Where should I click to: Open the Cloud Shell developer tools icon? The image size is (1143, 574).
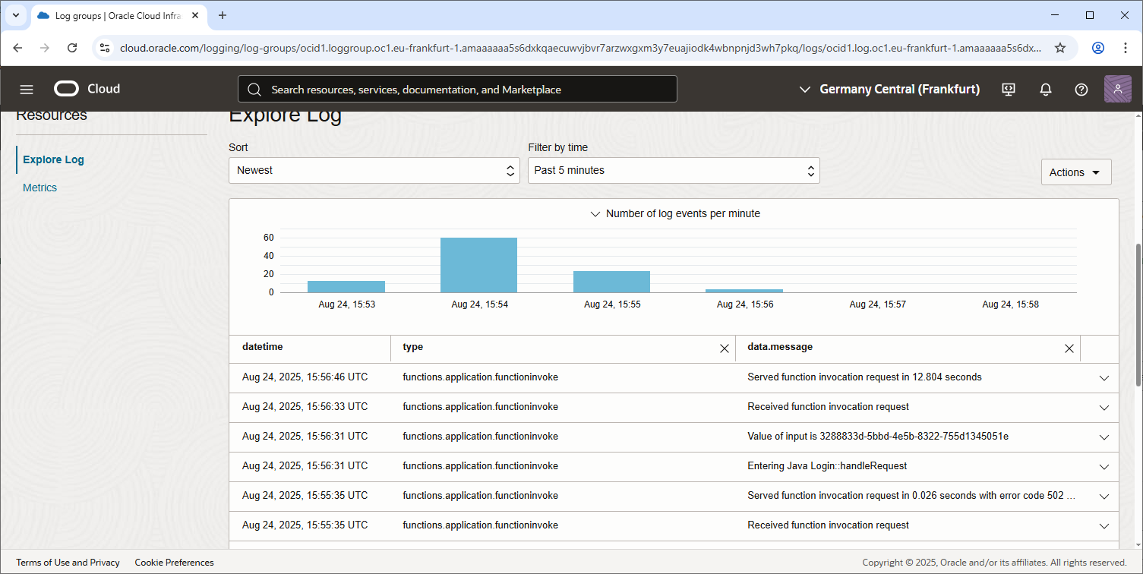pos(1009,90)
